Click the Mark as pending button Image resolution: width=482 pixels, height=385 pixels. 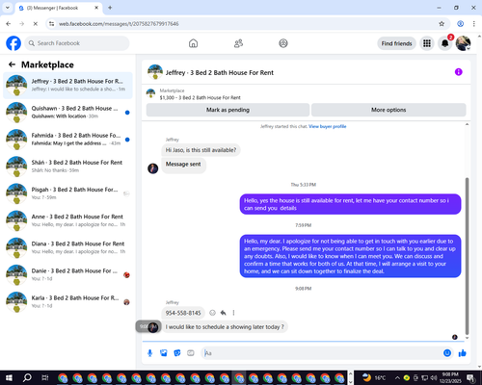(228, 110)
